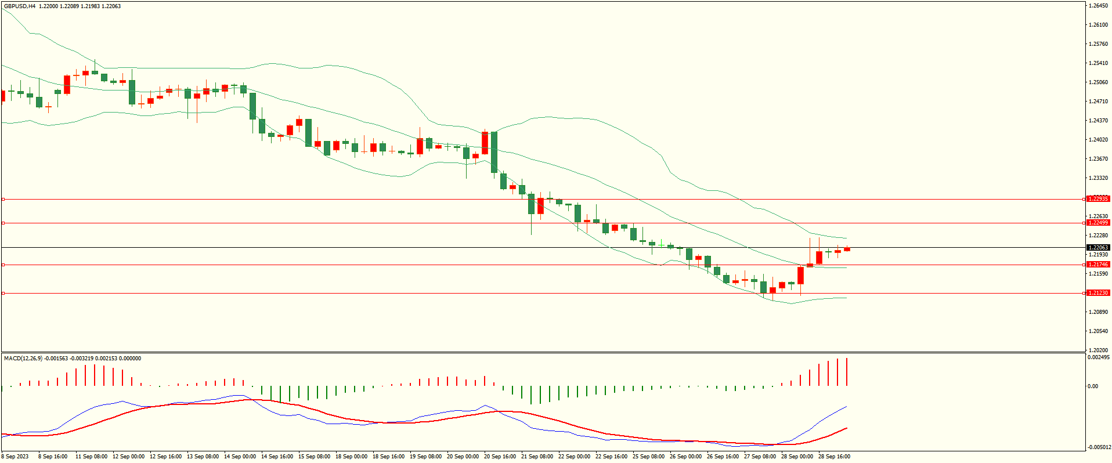Click the 25 Sep 08:00 time label
This screenshot has width=1112, height=463.
(648, 457)
